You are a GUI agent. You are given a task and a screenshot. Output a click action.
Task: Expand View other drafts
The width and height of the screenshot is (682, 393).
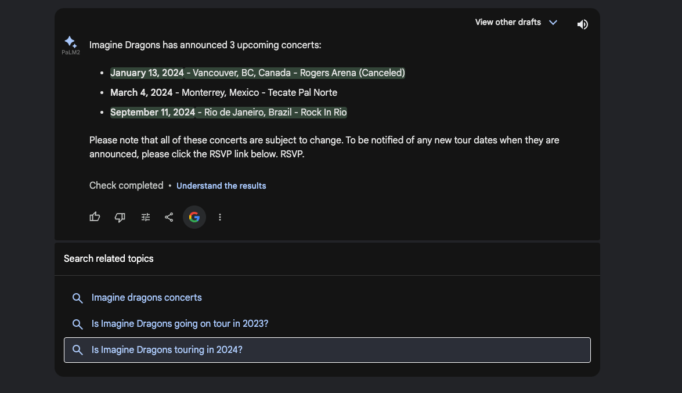click(516, 22)
